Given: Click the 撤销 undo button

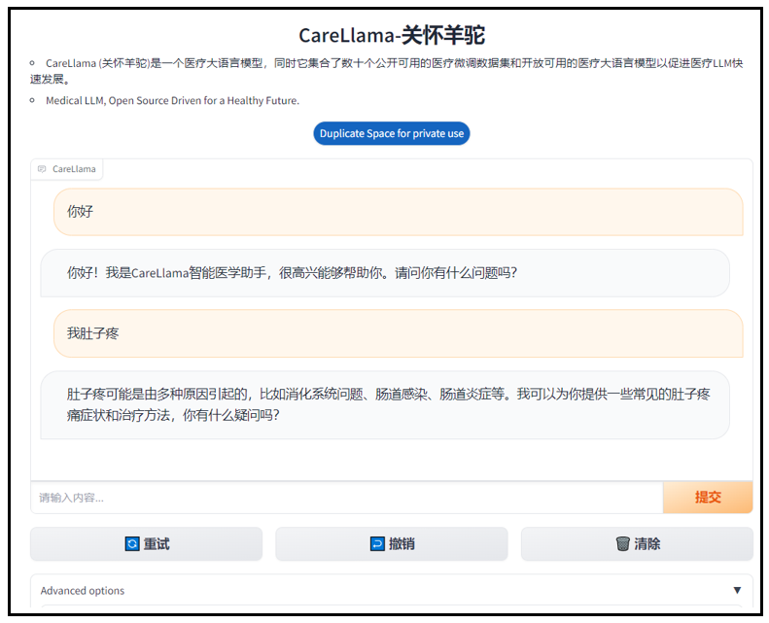Looking at the screenshot, I should (392, 543).
